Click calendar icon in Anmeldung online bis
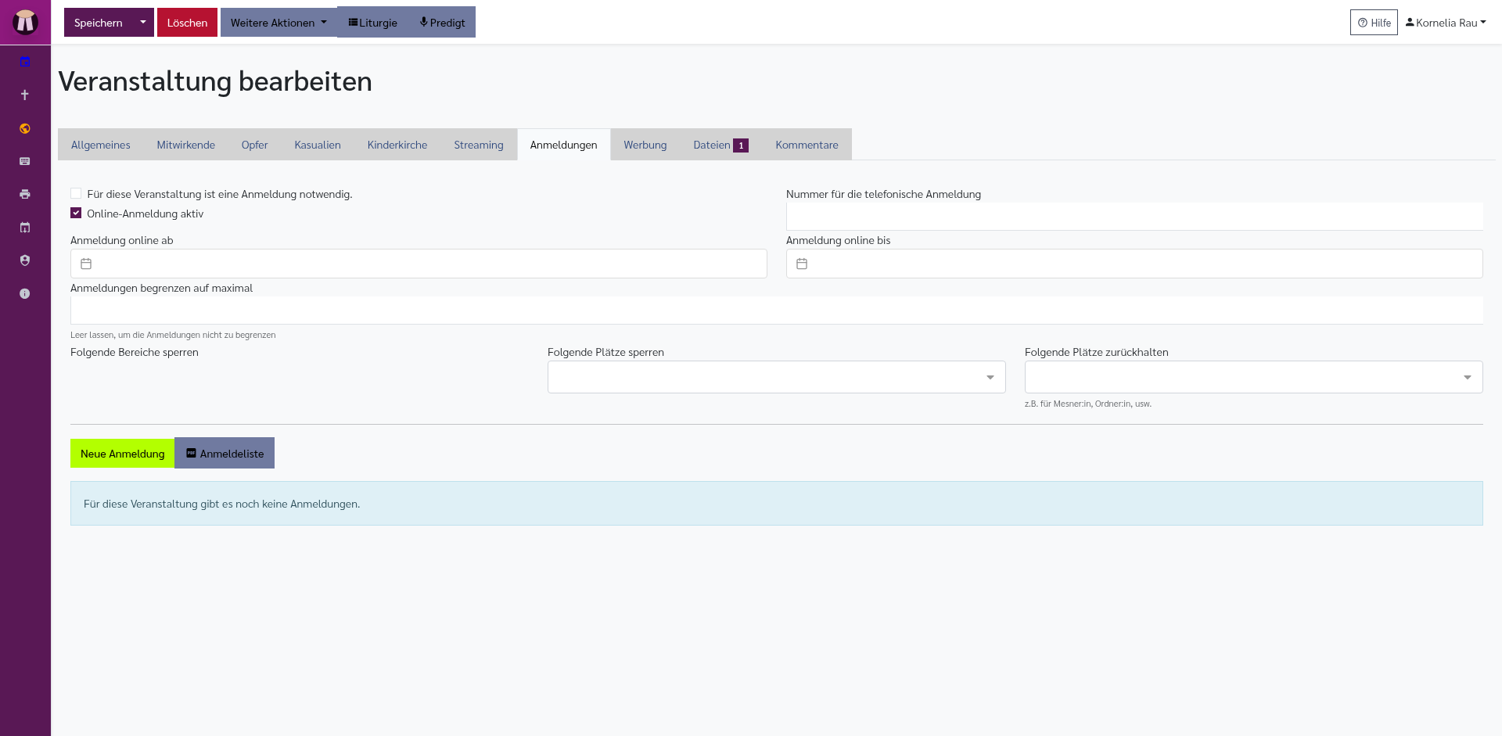Image resolution: width=1502 pixels, height=736 pixels. [802, 264]
